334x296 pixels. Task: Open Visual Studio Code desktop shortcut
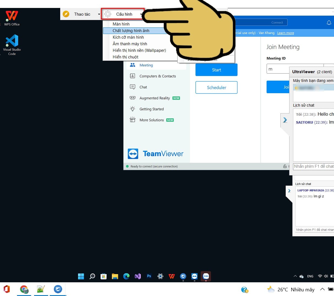point(12,45)
